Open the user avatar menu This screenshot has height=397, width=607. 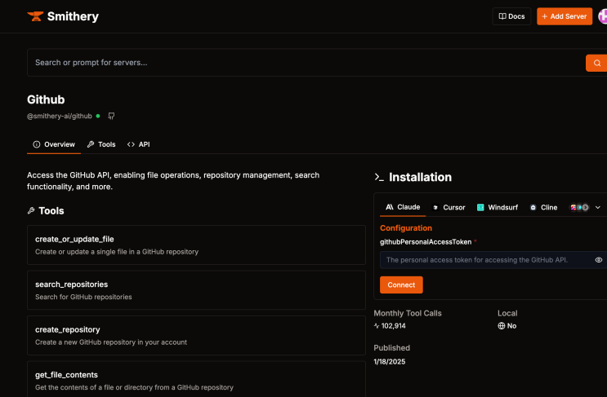(x=603, y=16)
